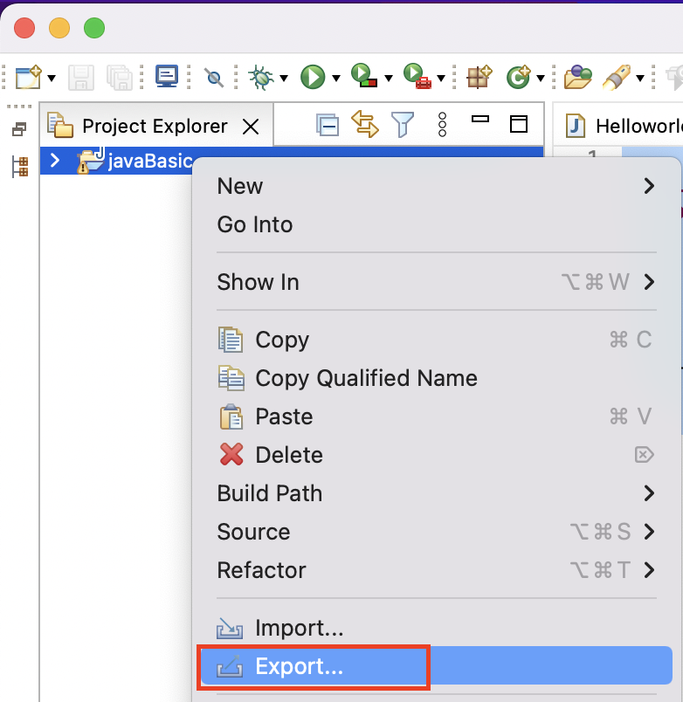Click the Save All toolbar icon

pyautogui.click(x=119, y=78)
